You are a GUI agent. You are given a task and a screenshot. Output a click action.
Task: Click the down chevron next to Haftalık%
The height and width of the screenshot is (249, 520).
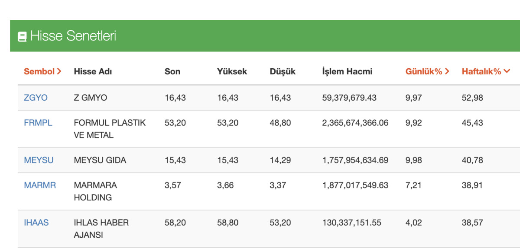pos(507,71)
